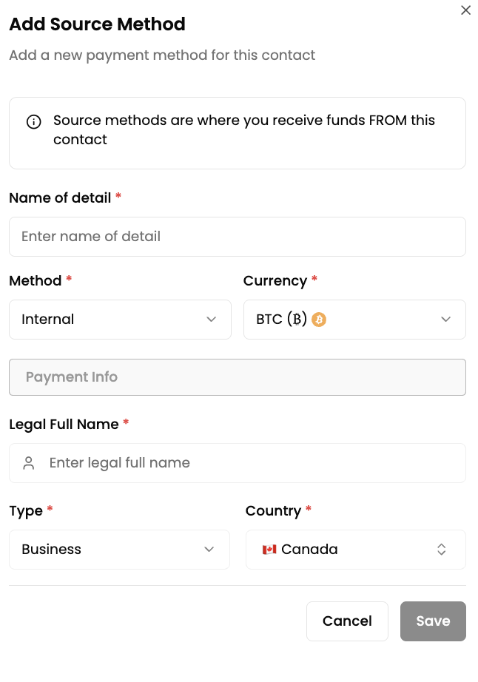Focus the Enter legal full name field
Viewport: 478px width, 682px height.
(x=252, y=463)
